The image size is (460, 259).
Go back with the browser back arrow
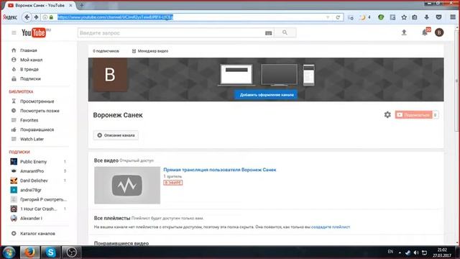coord(27,17)
